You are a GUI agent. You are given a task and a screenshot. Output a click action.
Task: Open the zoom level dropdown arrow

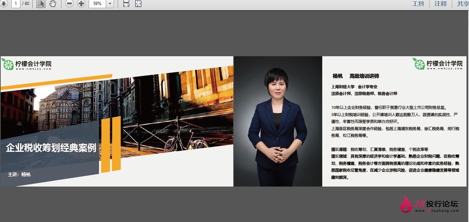[110, 4]
